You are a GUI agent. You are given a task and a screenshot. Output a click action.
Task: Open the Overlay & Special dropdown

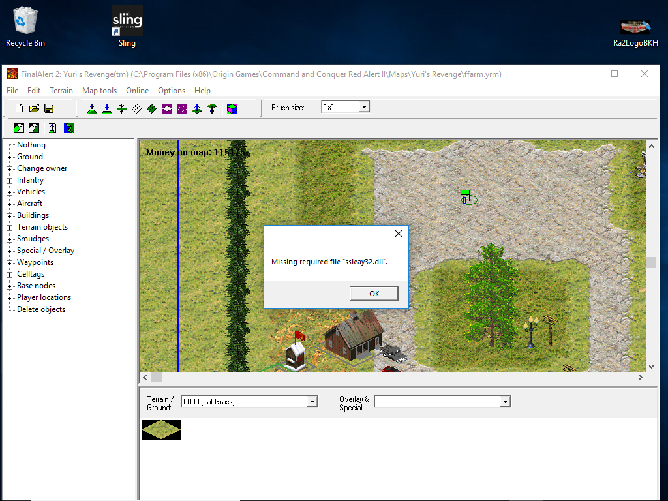(x=505, y=402)
